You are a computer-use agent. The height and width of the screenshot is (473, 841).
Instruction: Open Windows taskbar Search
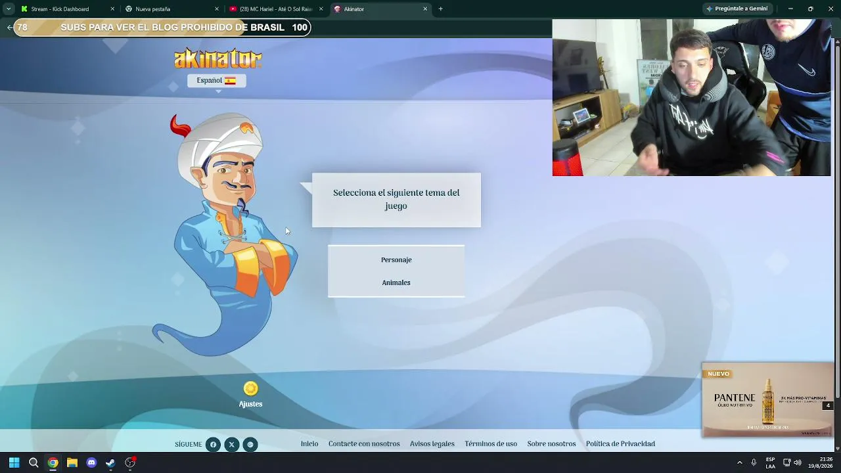pos(34,462)
